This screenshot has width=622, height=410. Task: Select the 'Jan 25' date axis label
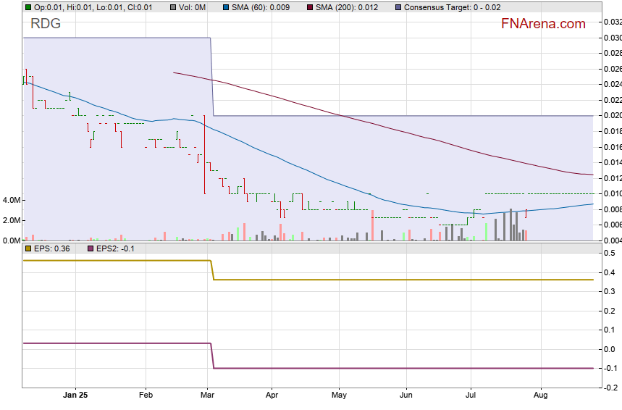pos(75,396)
